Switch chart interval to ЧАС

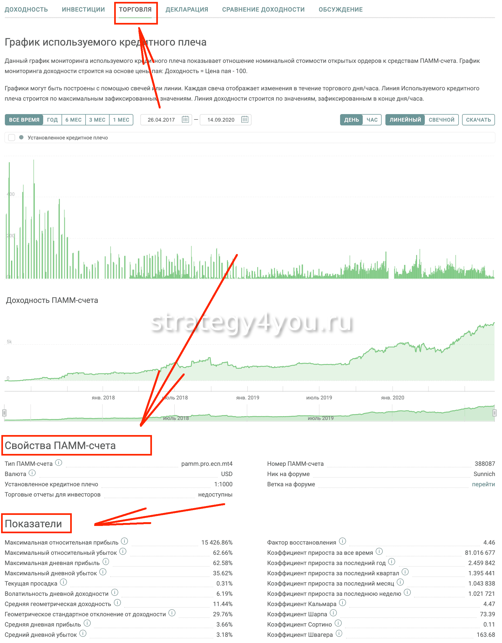tap(372, 120)
